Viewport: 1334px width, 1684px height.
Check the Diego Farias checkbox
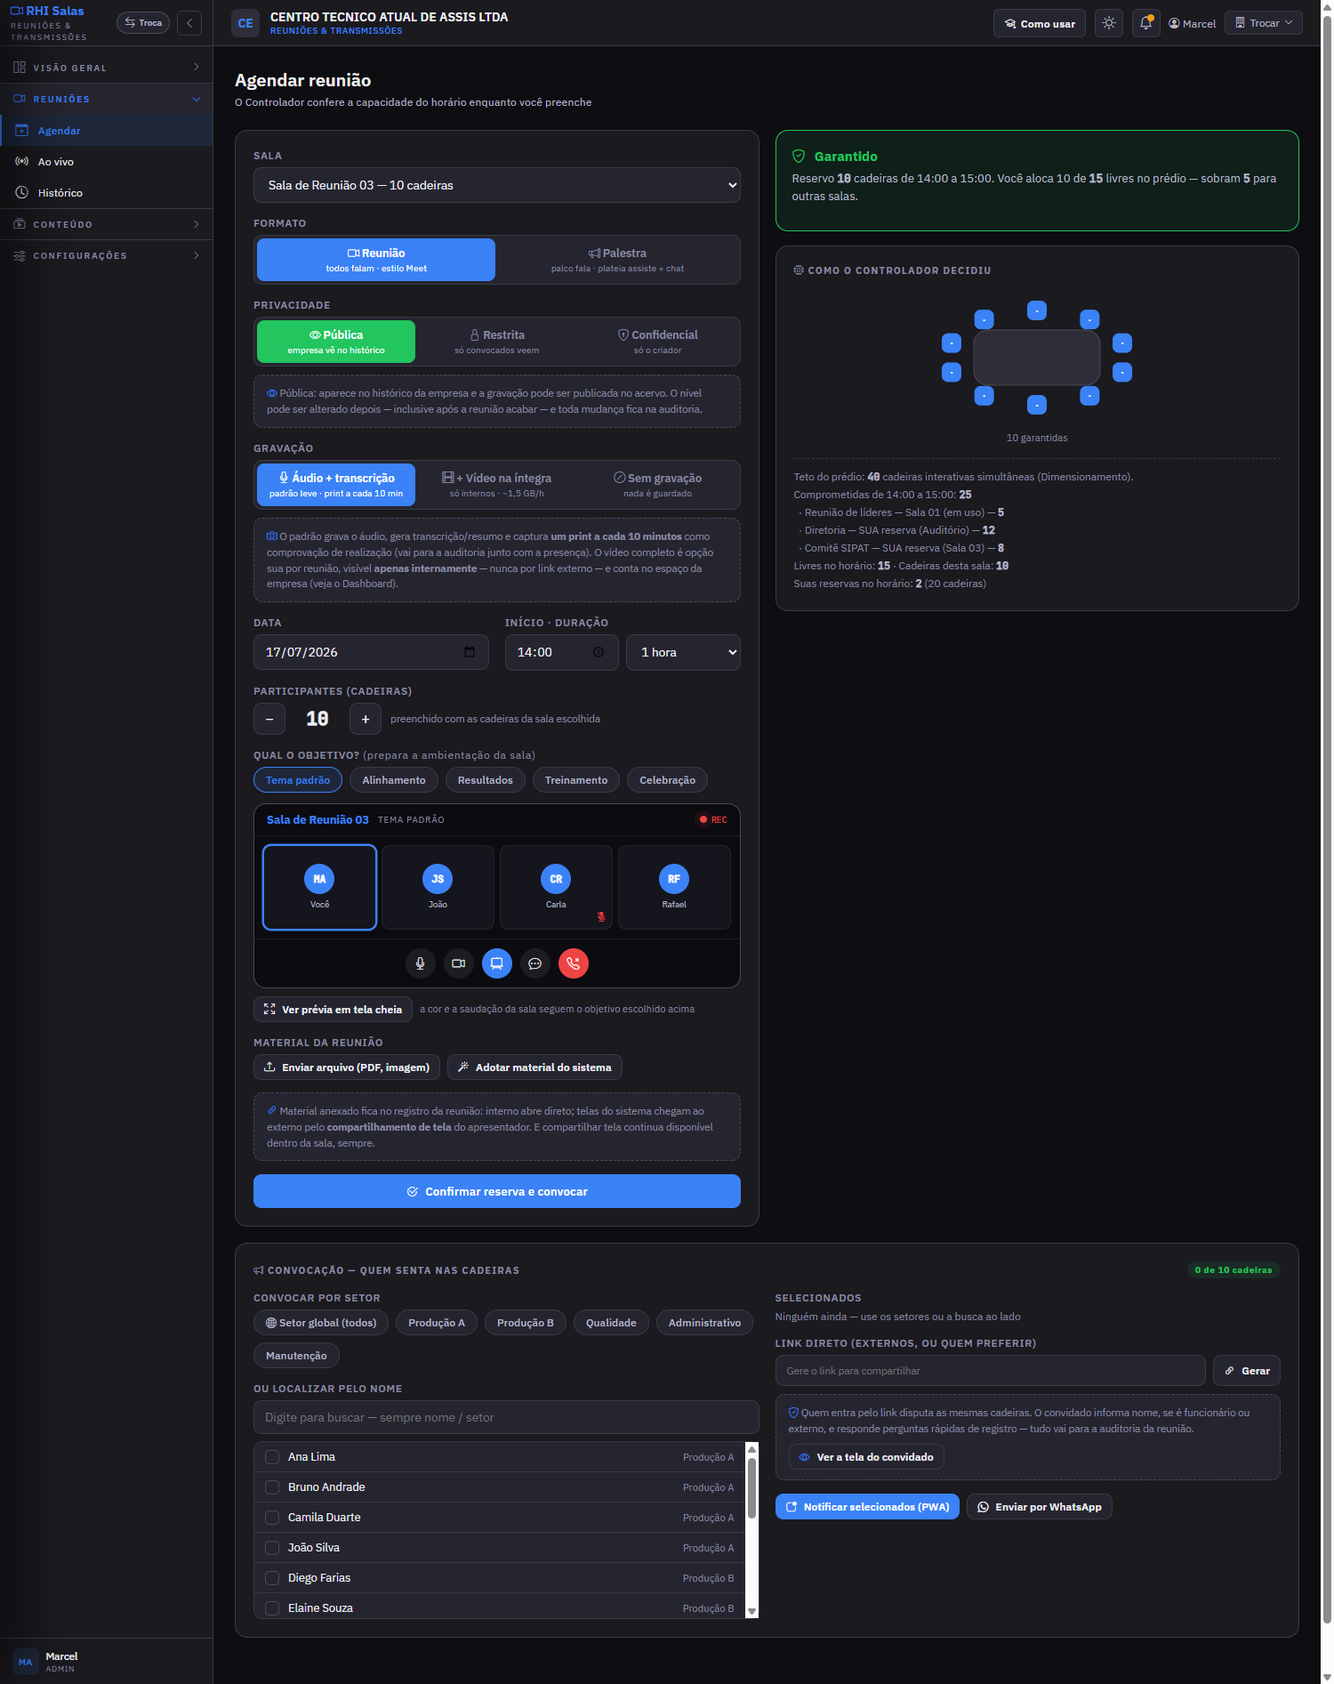pos(272,1578)
